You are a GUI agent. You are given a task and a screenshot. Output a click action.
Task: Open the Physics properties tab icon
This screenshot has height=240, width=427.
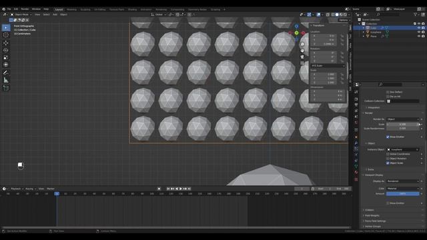click(x=356, y=155)
